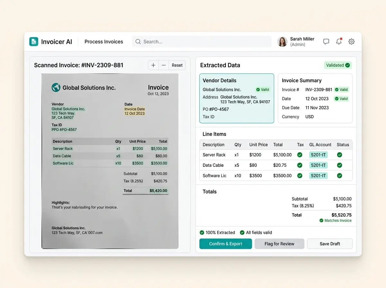Click Sarah Miller's profile avatar
This screenshot has height=288, width=386.
(282, 41)
